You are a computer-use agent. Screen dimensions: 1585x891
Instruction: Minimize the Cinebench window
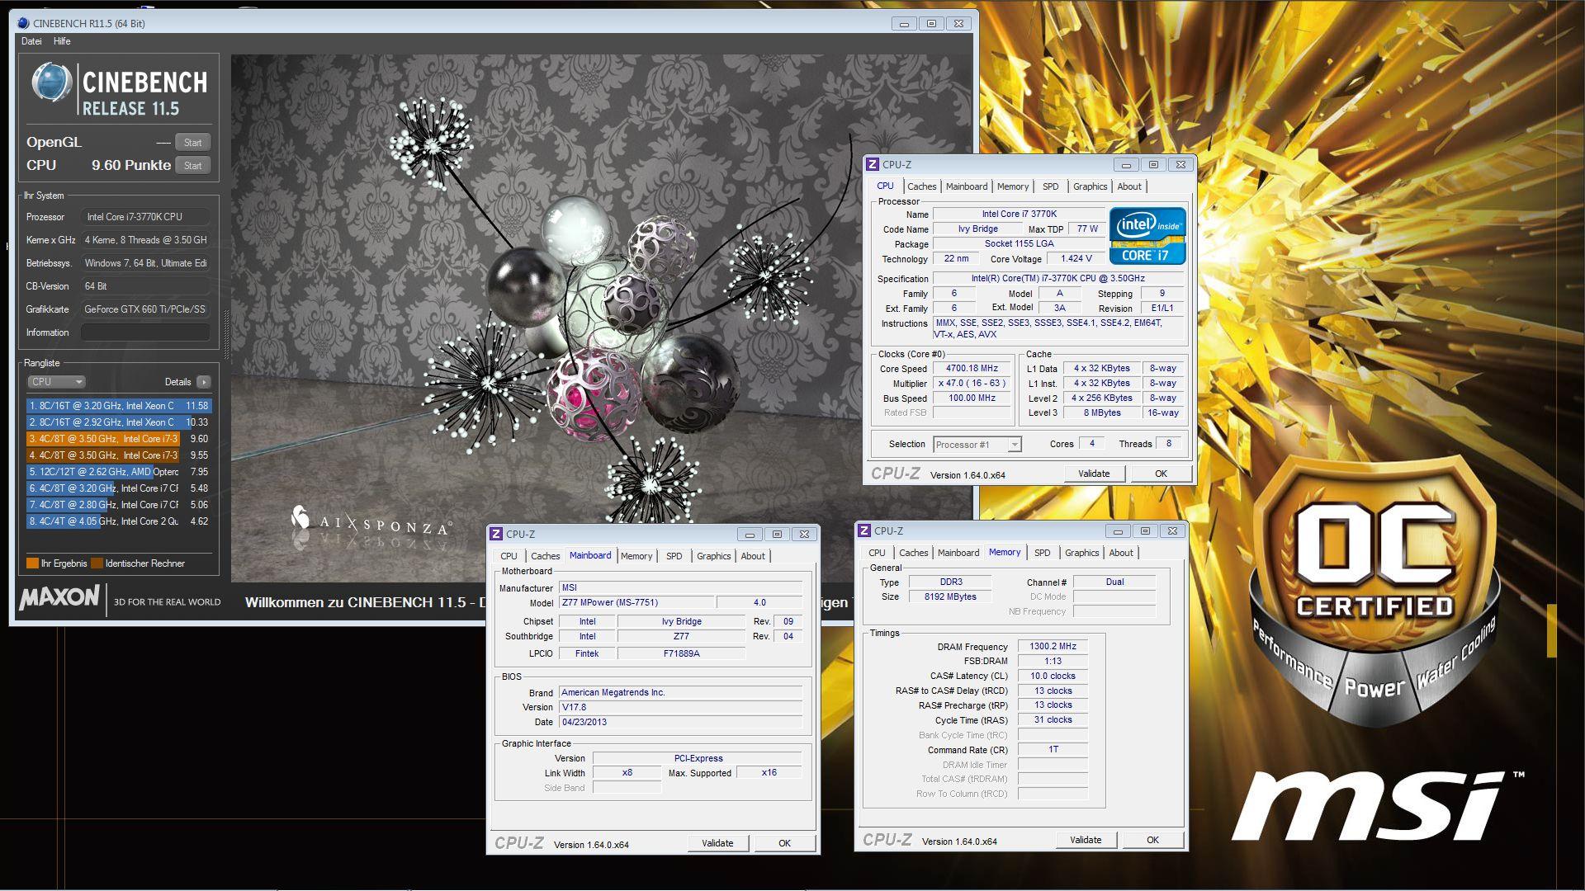904,24
